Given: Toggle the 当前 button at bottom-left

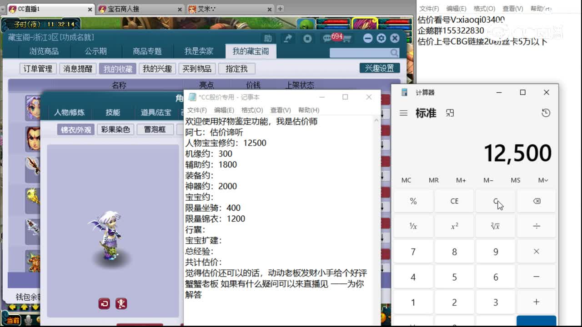Looking at the screenshot, I should (13, 320).
